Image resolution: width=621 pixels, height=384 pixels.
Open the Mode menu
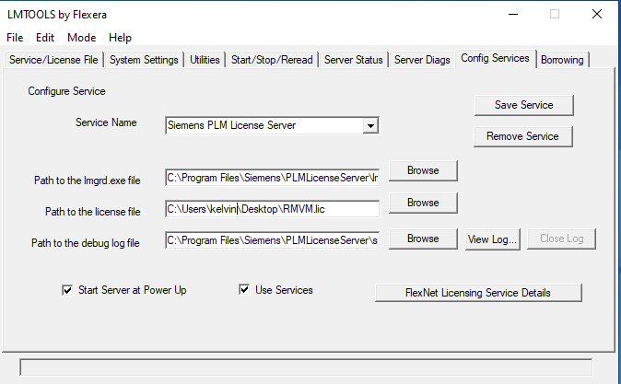point(81,38)
